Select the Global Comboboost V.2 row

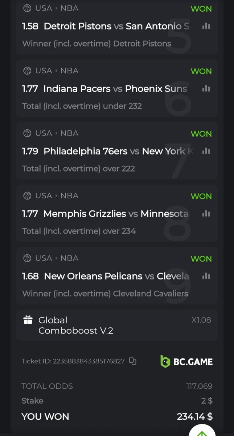coord(117,325)
